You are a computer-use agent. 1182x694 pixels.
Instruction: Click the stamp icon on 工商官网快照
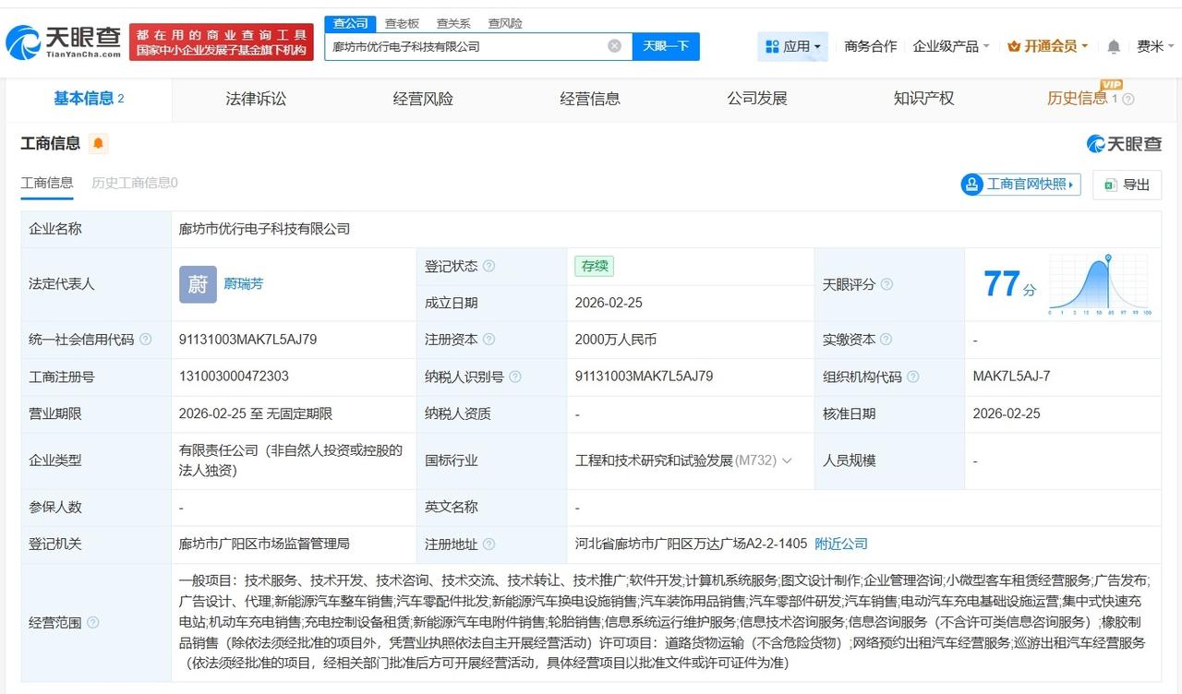972,185
